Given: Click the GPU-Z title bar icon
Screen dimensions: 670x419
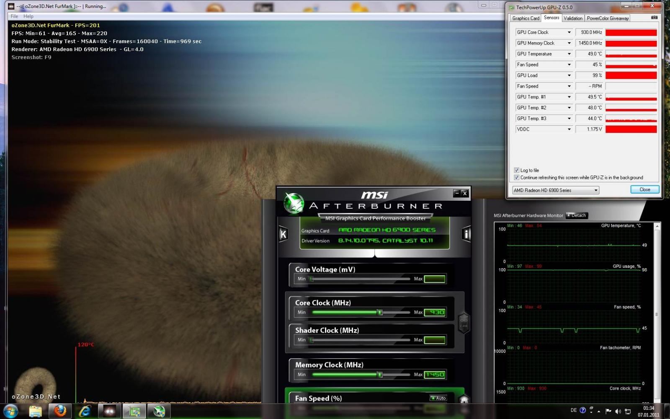Looking at the screenshot, I should (x=511, y=7).
